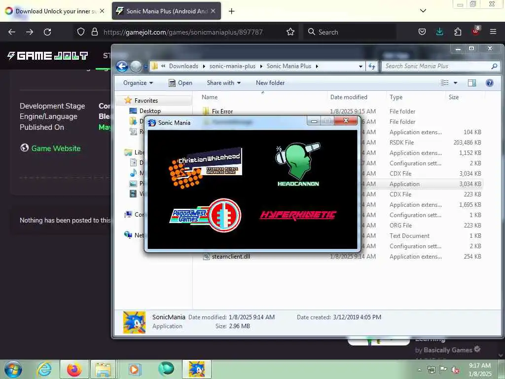Launch Internet Explorer from taskbar
This screenshot has width=505, height=379.
click(x=44, y=369)
